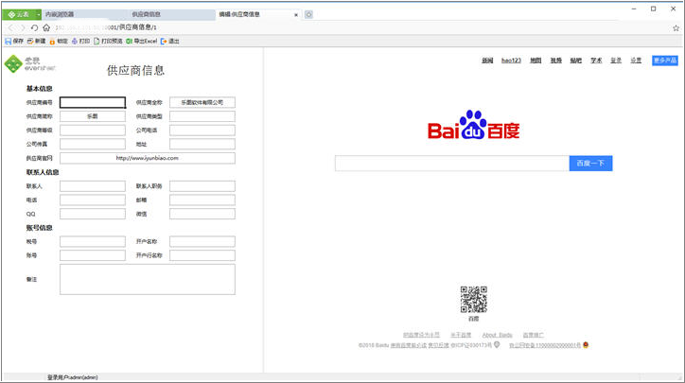Click the 公司传真 input field
Image resolution: width=685 pixels, height=383 pixels.
click(x=93, y=144)
